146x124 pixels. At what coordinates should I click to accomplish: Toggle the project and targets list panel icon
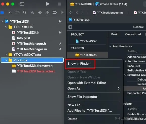coord(70,27)
